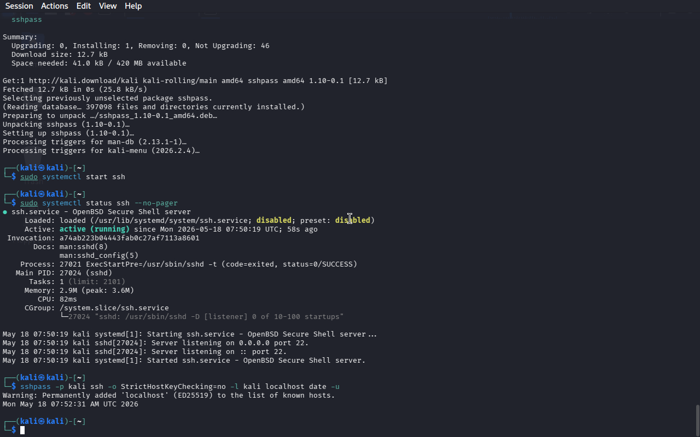The height and width of the screenshot is (437, 700).
Task: Click the 'sshpass' package name at top
Action: pyautogui.click(x=27, y=20)
